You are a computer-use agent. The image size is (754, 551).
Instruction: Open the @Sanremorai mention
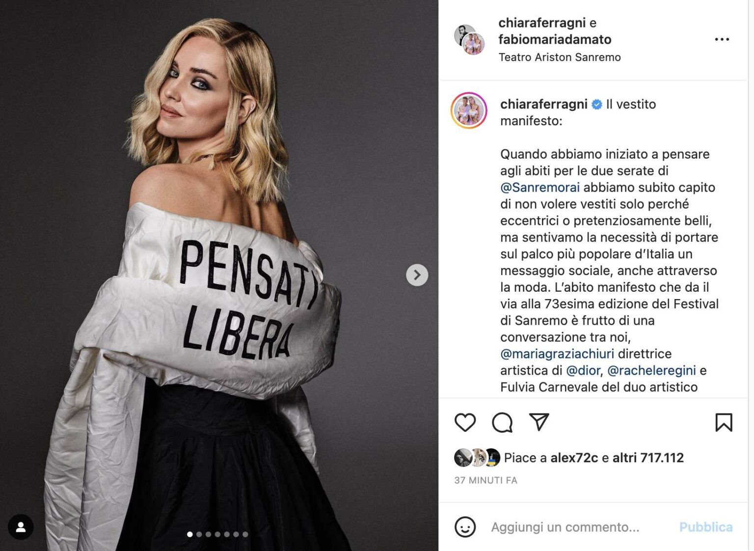point(540,187)
